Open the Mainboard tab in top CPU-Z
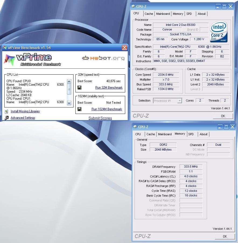Screen dimensions: 238x243 163,14
